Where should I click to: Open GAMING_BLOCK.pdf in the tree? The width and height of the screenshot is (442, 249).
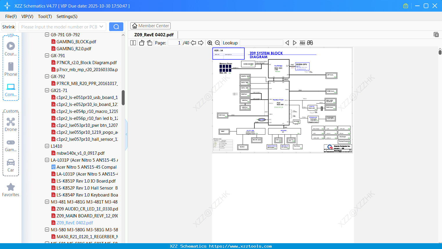[76, 41]
